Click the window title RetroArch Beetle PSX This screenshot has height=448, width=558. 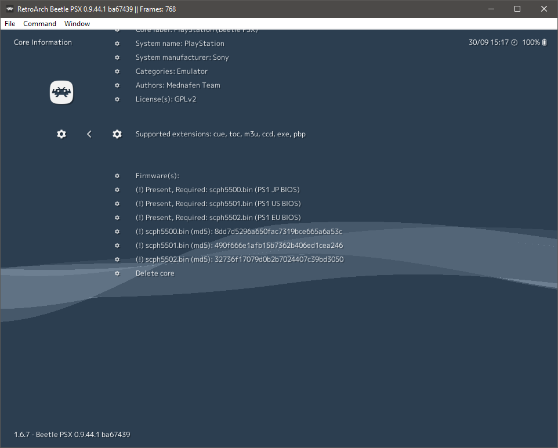tap(96, 9)
